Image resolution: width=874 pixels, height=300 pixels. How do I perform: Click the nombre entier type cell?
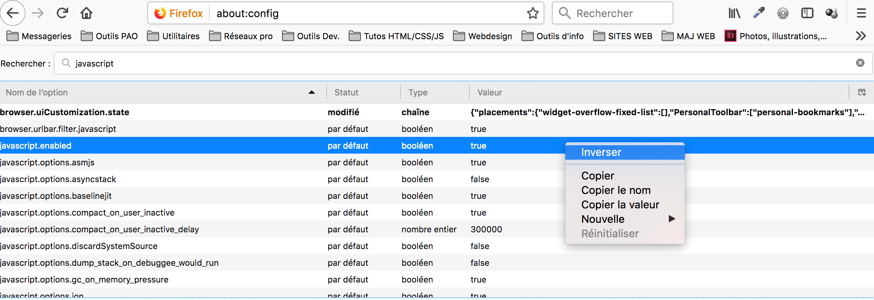429,229
